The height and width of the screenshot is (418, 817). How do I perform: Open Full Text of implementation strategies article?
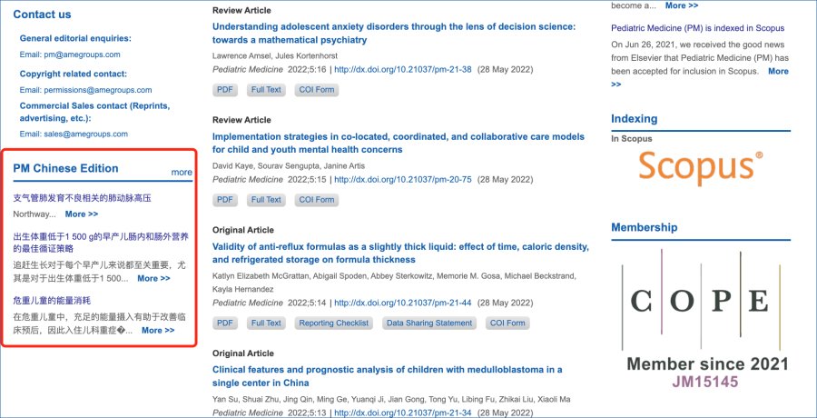pyautogui.click(x=267, y=200)
